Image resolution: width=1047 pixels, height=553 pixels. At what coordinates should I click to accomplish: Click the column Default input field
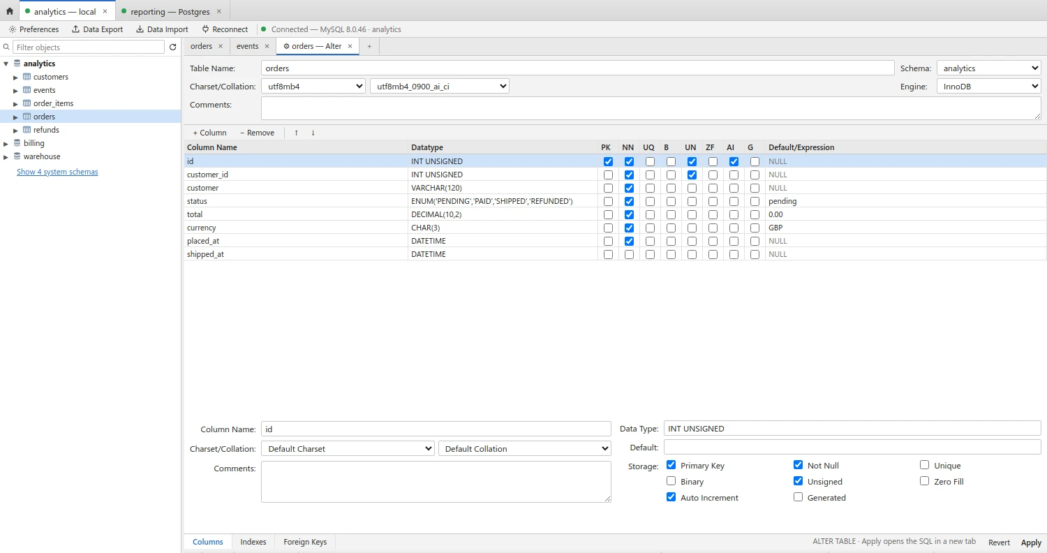pyautogui.click(x=852, y=447)
